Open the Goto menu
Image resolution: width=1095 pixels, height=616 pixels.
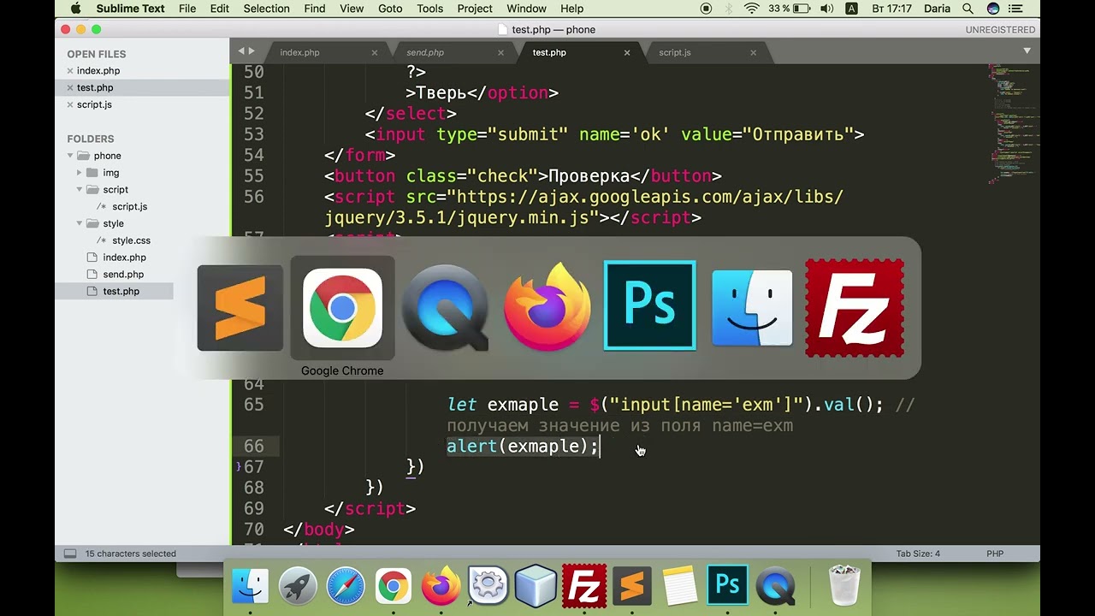390,9
